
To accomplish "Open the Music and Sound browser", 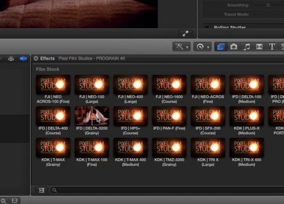I will click(x=247, y=47).
